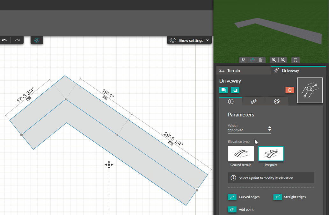Open the mouse controls help icon
This screenshot has height=215, width=329.
(295, 60)
